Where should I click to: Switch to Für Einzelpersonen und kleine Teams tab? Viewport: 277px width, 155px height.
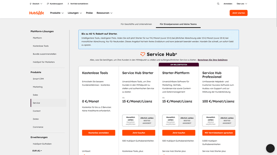(x=178, y=24)
